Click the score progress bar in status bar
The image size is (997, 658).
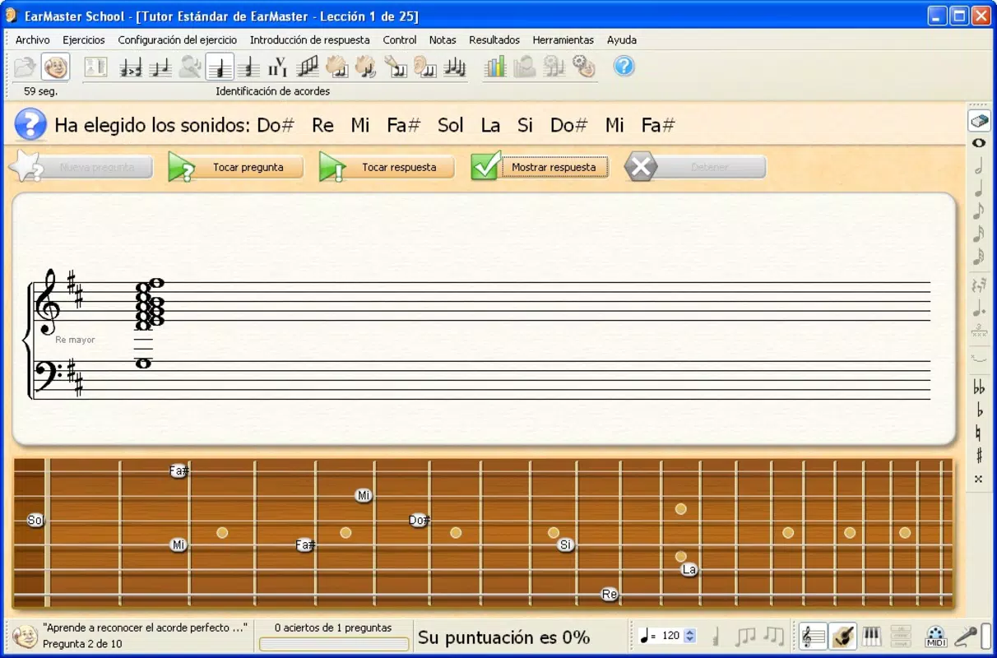coord(333,644)
